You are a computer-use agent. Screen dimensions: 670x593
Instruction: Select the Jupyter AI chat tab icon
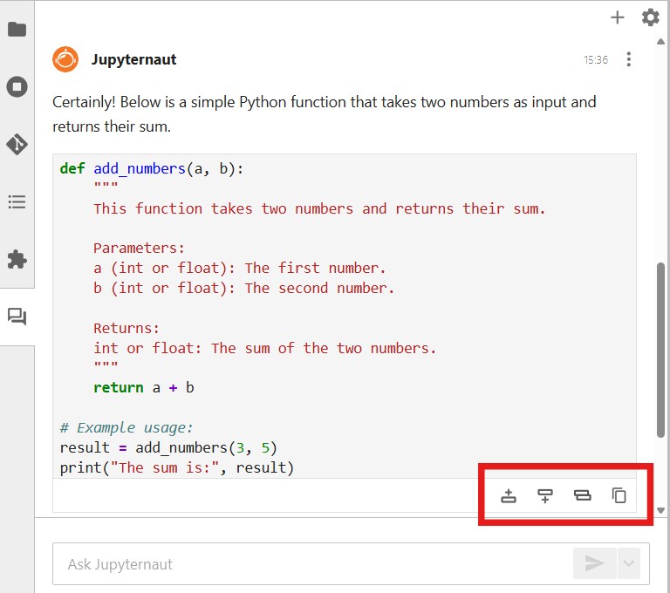[17, 317]
